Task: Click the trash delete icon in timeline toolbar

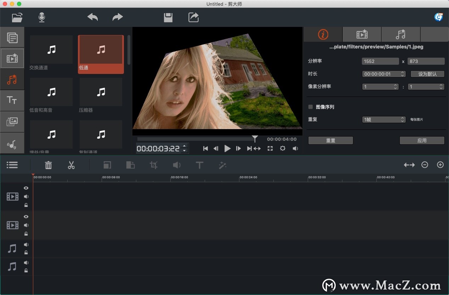Action: pos(48,165)
